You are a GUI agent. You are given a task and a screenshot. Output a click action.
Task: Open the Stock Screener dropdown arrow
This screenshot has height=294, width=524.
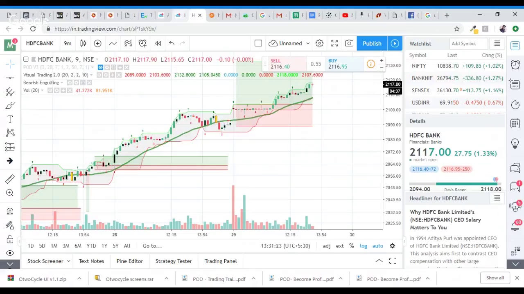coord(68,261)
